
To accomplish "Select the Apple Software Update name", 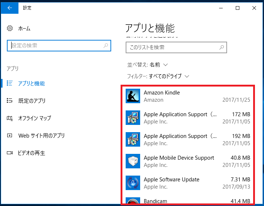I will pyautogui.click(x=171, y=180).
